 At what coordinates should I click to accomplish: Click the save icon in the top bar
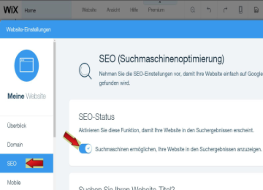(x=256, y=10)
